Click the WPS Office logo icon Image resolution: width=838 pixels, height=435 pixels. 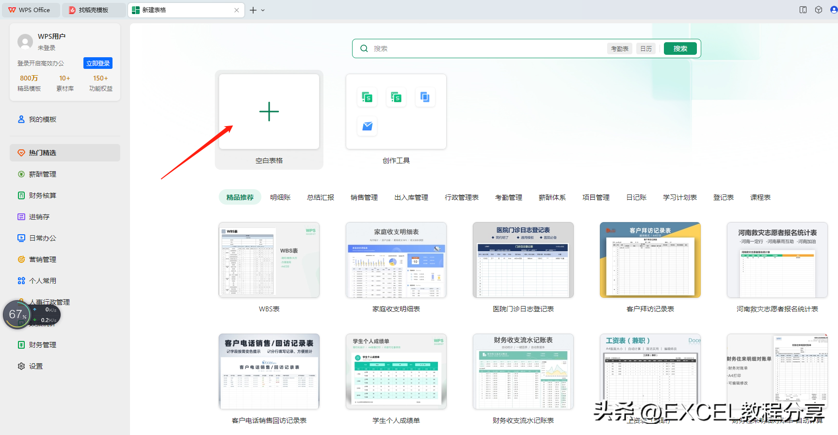coord(12,10)
